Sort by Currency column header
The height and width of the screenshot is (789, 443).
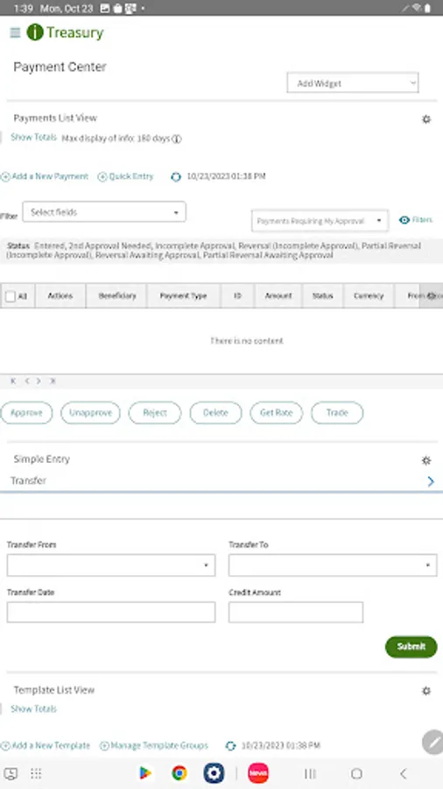click(369, 296)
